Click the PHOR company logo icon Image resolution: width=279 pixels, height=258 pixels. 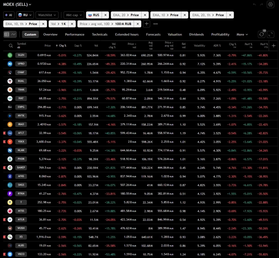pyautogui.click(x=10, y=159)
